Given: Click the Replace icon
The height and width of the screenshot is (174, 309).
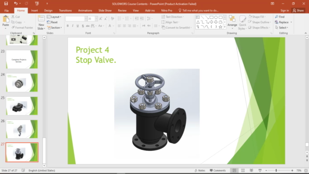Looking at the screenshot, I should pyautogui.click(x=277, y=22).
